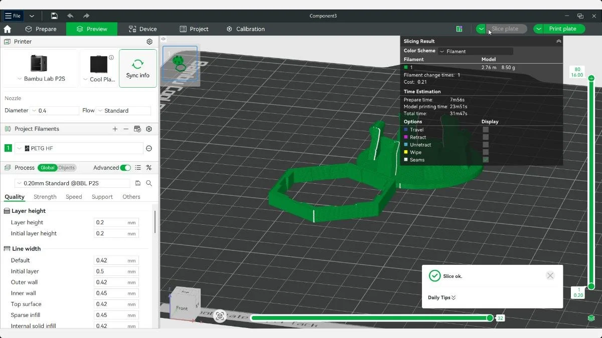The width and height of the screenshot is (602, 338).
Task: Click Cool Plate info icon
Action: click(111, 58)
